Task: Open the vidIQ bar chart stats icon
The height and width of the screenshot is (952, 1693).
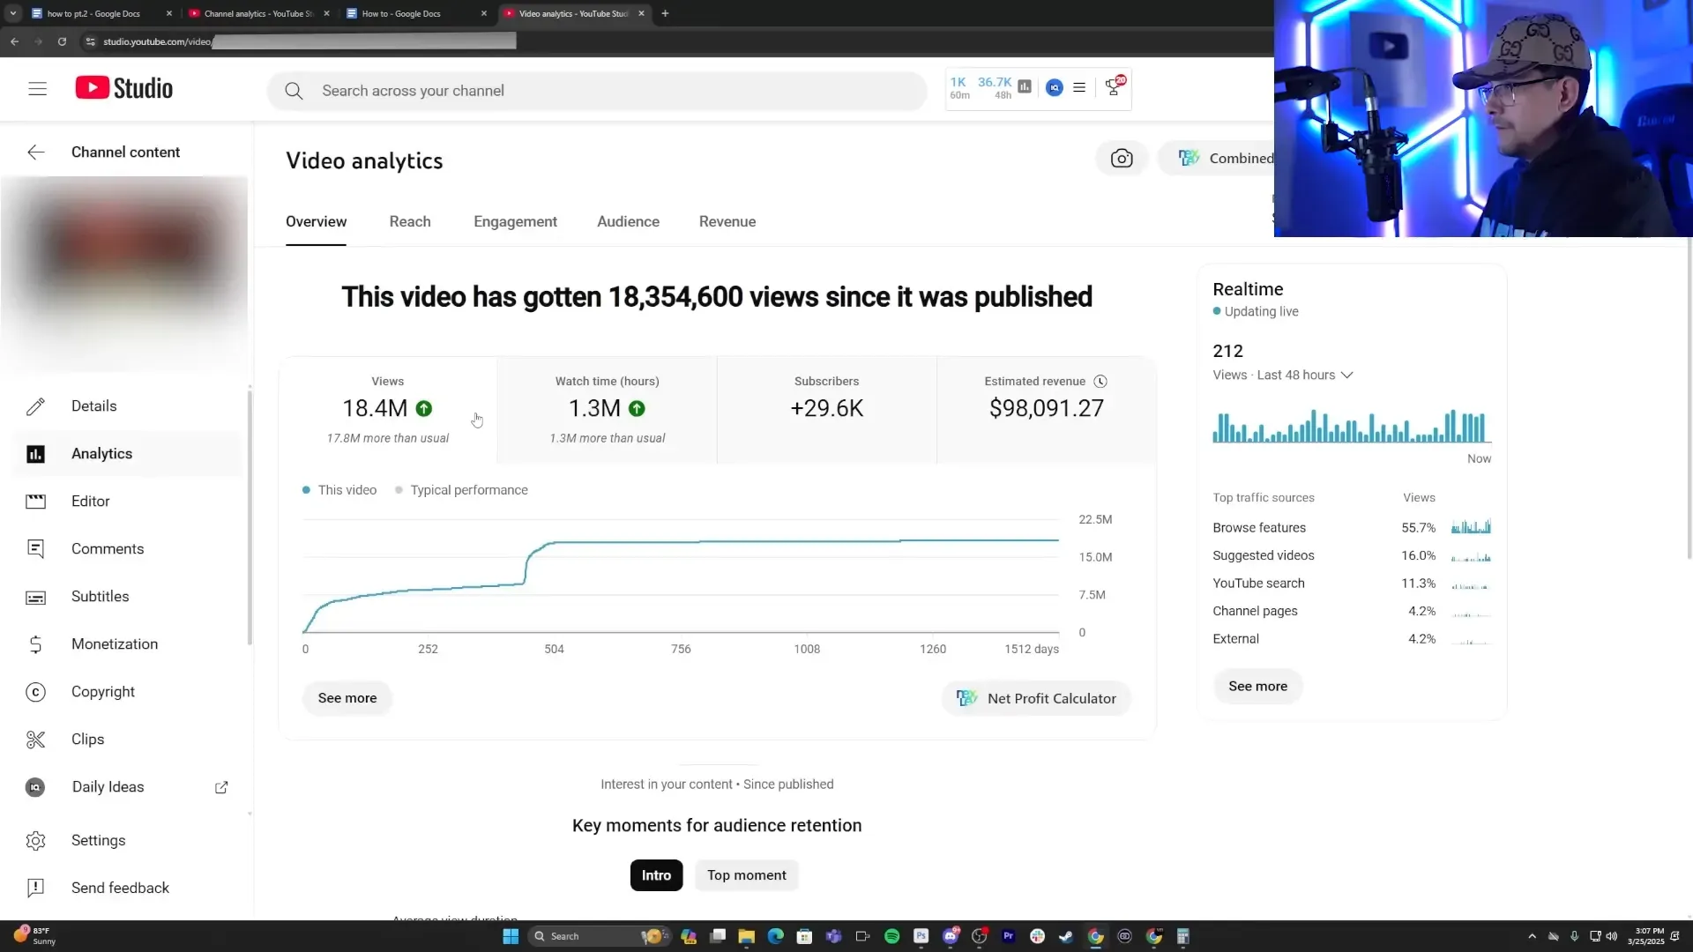Action: 1025,87
